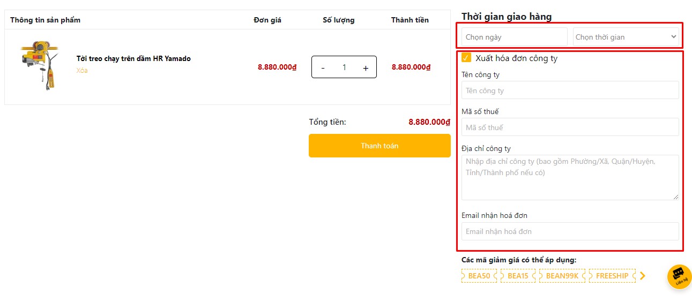The image size is (692, 302).
Task: Decrease quantity with the minus button
Action: click(x=323, y=67)
